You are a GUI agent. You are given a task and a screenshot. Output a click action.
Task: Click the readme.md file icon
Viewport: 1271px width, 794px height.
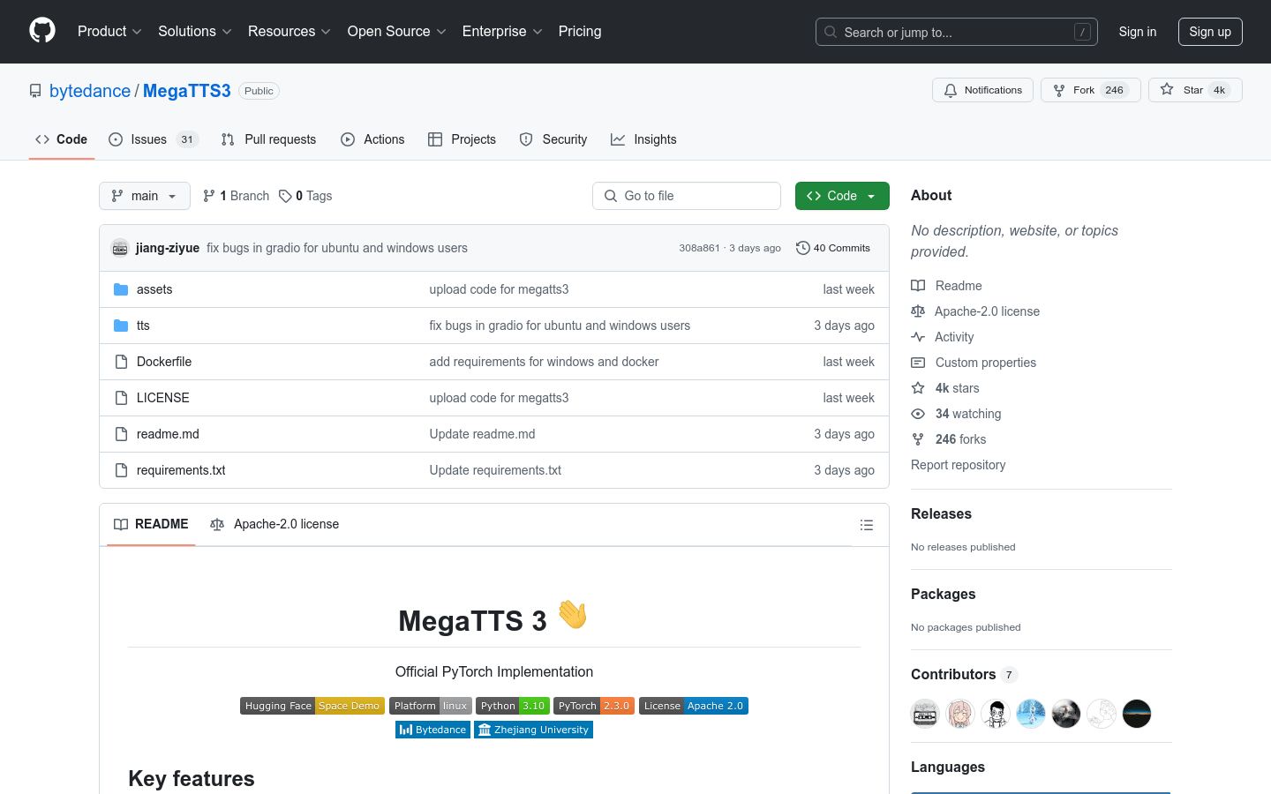[121, 434]
